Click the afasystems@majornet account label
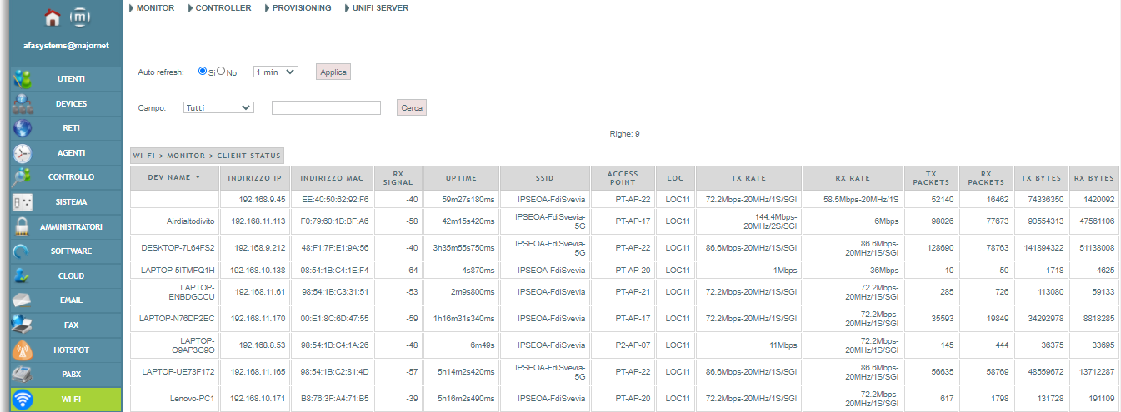1121x412 pixels. [66, 46]
